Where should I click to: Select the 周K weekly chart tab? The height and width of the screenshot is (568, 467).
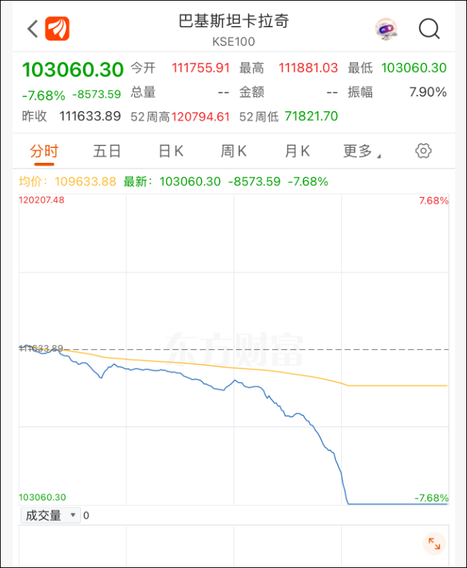(232, 150)
